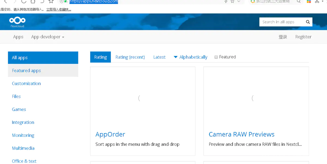Click "Preview and show camera RAW files" description

(x=255, y=144)
